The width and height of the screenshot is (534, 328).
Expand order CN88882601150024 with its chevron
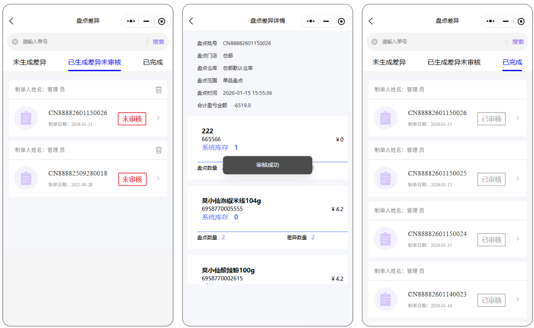pos(517,239)
